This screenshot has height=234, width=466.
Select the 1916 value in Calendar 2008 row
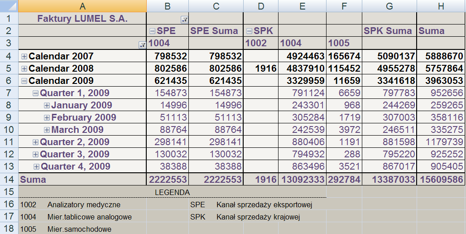pyautogui.click(x=261, y=68)
